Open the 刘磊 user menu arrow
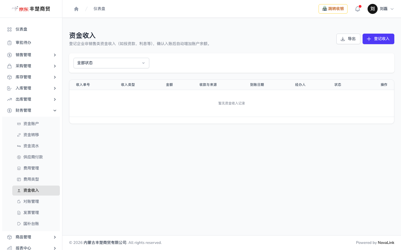The image size is (401, 250). click(392, 9)
